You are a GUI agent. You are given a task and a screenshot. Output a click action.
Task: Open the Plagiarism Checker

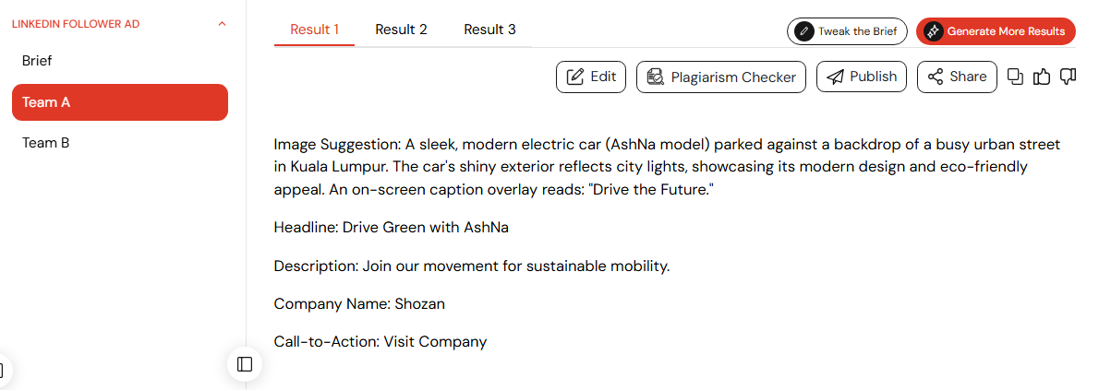(721, 77)
